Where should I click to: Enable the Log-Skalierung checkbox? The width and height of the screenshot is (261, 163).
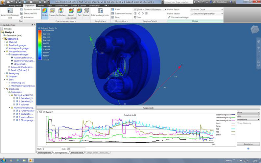point(238,123)
